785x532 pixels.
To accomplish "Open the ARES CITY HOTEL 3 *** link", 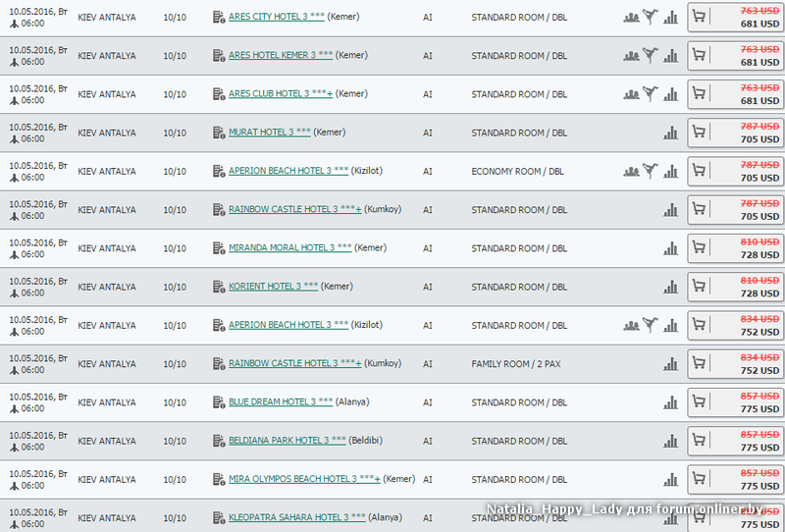I will tap(277, 17).
